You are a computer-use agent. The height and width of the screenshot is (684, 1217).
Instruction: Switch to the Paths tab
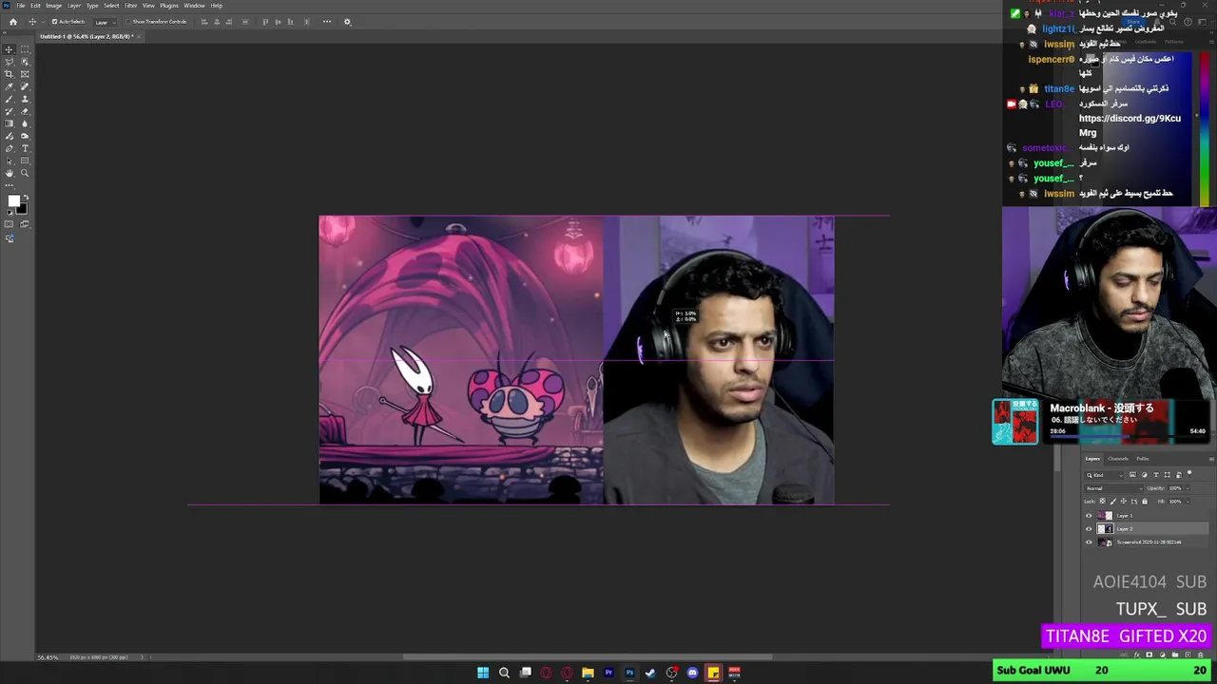point(1143,459)
